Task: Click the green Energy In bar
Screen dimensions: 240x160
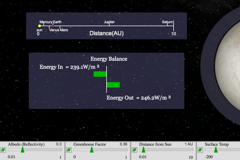Action: [x=100, y=74]
